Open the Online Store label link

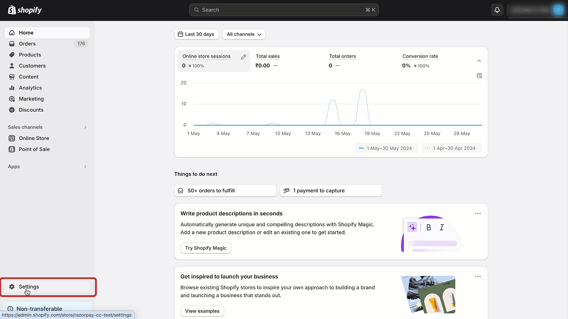click(x=34, y=138)
